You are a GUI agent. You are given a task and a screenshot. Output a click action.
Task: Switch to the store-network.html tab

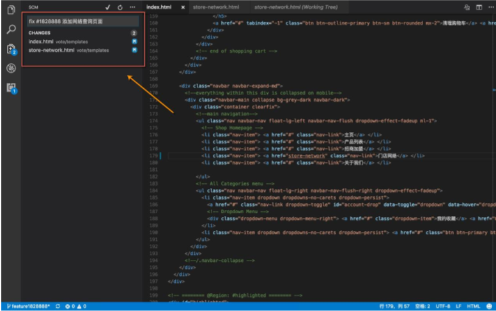click(x=216, y=7)
